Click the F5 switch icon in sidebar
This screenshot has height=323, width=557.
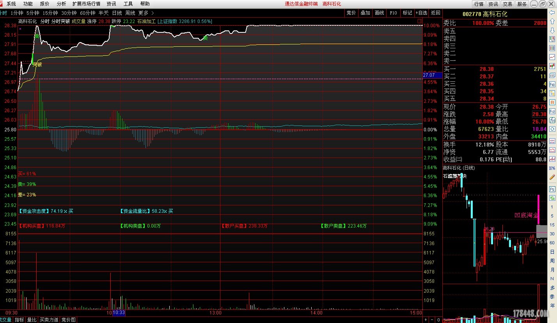coord(552,189)
